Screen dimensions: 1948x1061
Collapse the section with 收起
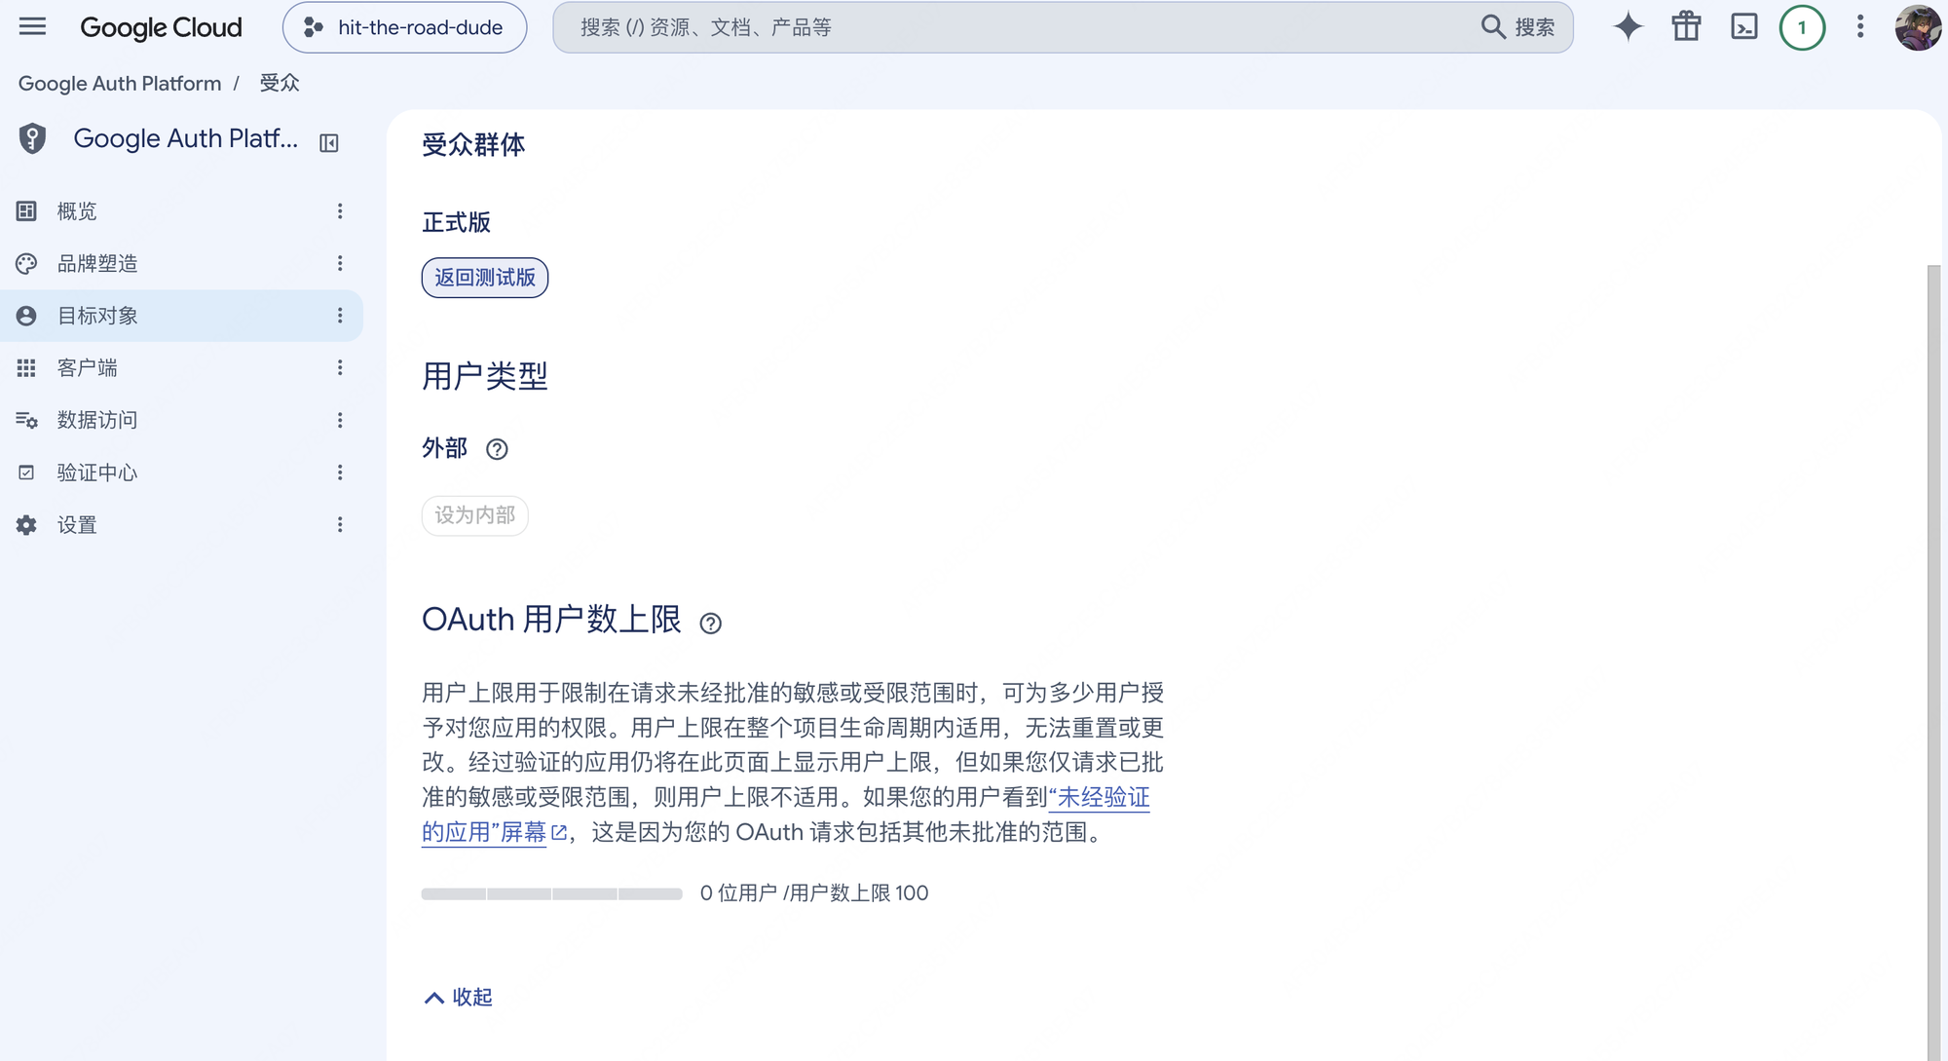click(x=458, y=997)
